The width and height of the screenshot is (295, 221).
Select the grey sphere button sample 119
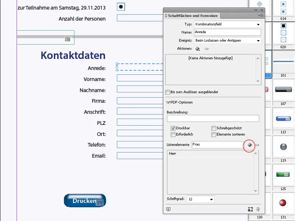pyautogui.click(x=283, y=147)
